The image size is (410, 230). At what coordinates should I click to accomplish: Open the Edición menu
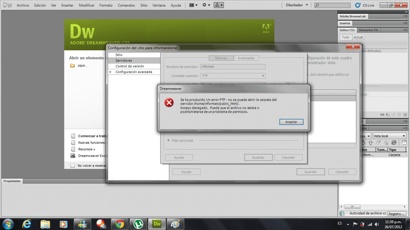tap(40, 5)
